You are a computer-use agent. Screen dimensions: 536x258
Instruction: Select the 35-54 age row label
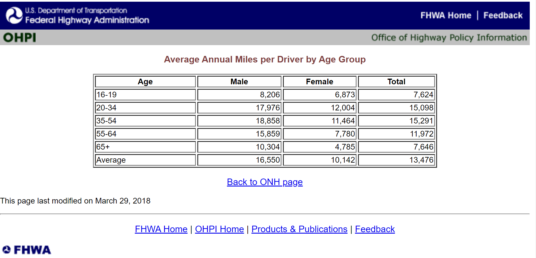106,121
